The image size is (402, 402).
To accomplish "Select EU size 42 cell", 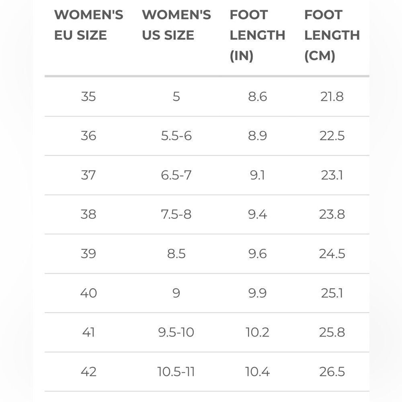I will tap(88, 371).
